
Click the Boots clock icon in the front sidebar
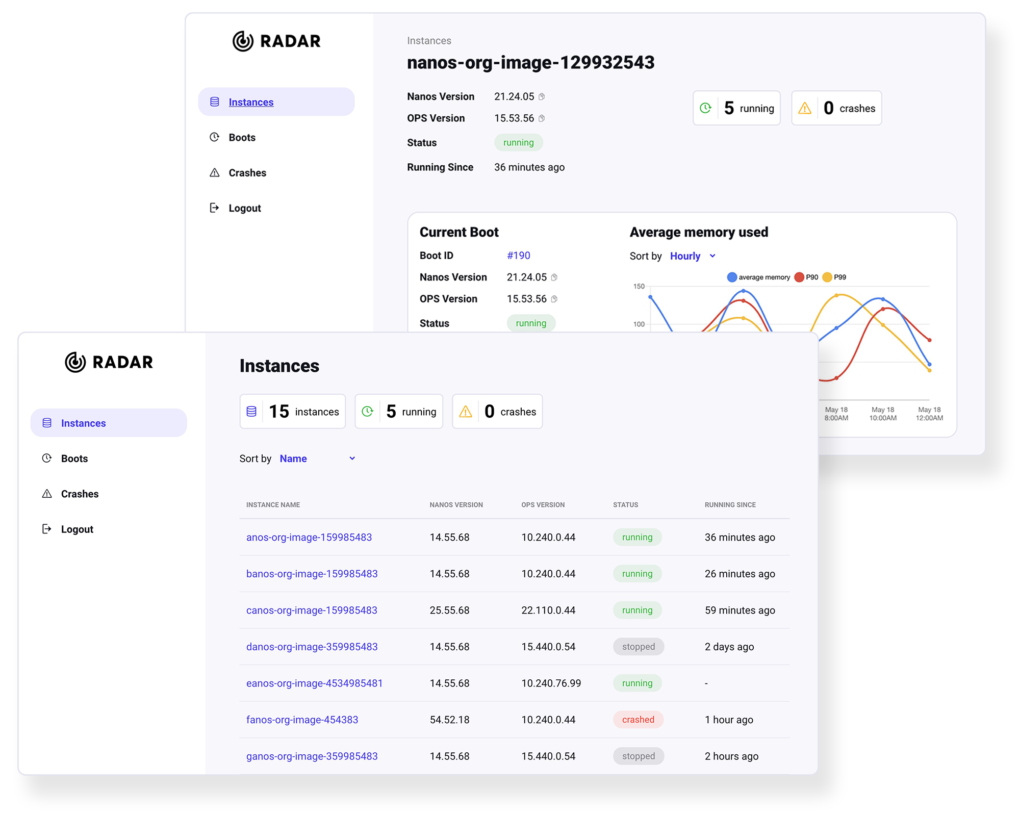47,458
